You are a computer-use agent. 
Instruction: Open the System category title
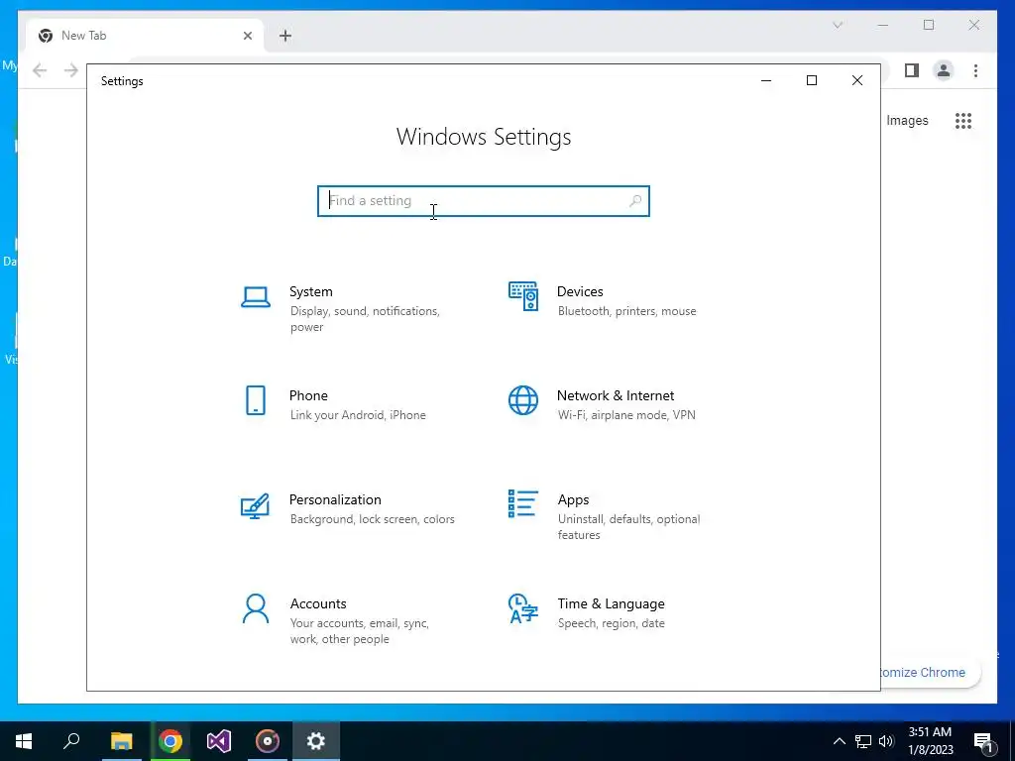310,291
